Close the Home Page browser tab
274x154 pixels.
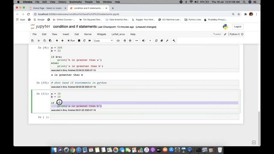66,8
